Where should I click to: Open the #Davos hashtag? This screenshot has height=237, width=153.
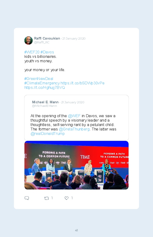47,52
